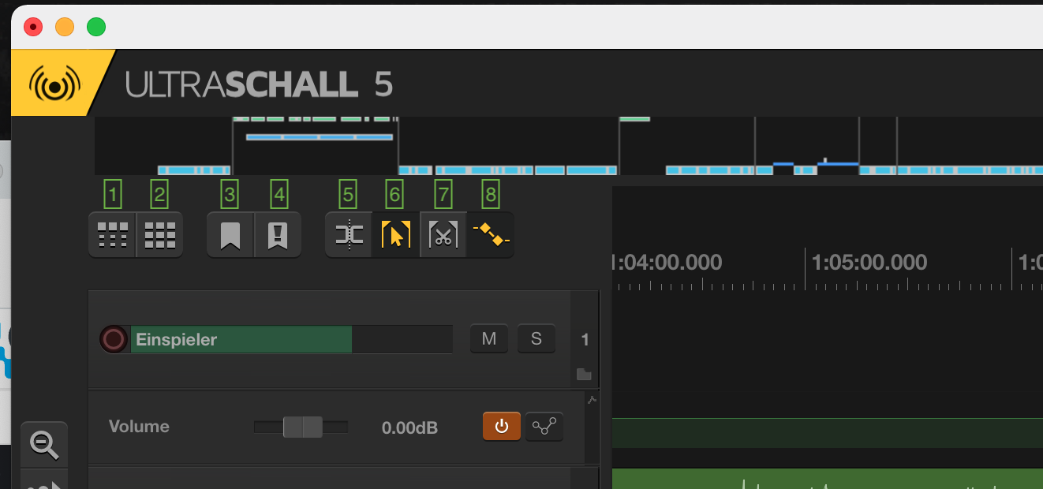1043x489 pixels.
Task: Arm the Einspieler track record button
Action: click(x=114, y=339)
